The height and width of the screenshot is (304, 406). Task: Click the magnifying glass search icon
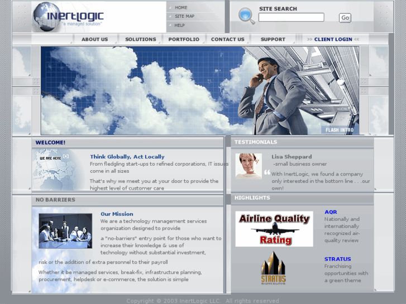246,16
